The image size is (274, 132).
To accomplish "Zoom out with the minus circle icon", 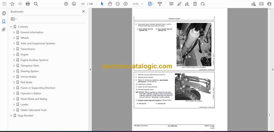I will pyautogui.click(x=118, y=4).
